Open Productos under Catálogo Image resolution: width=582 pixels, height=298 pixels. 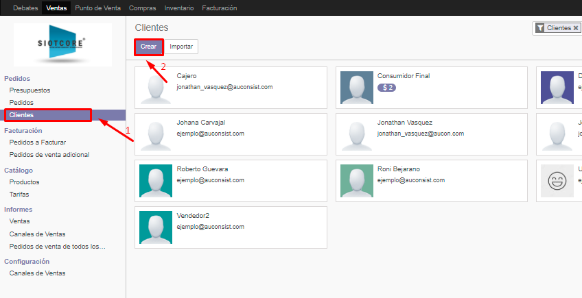point(24,182)
